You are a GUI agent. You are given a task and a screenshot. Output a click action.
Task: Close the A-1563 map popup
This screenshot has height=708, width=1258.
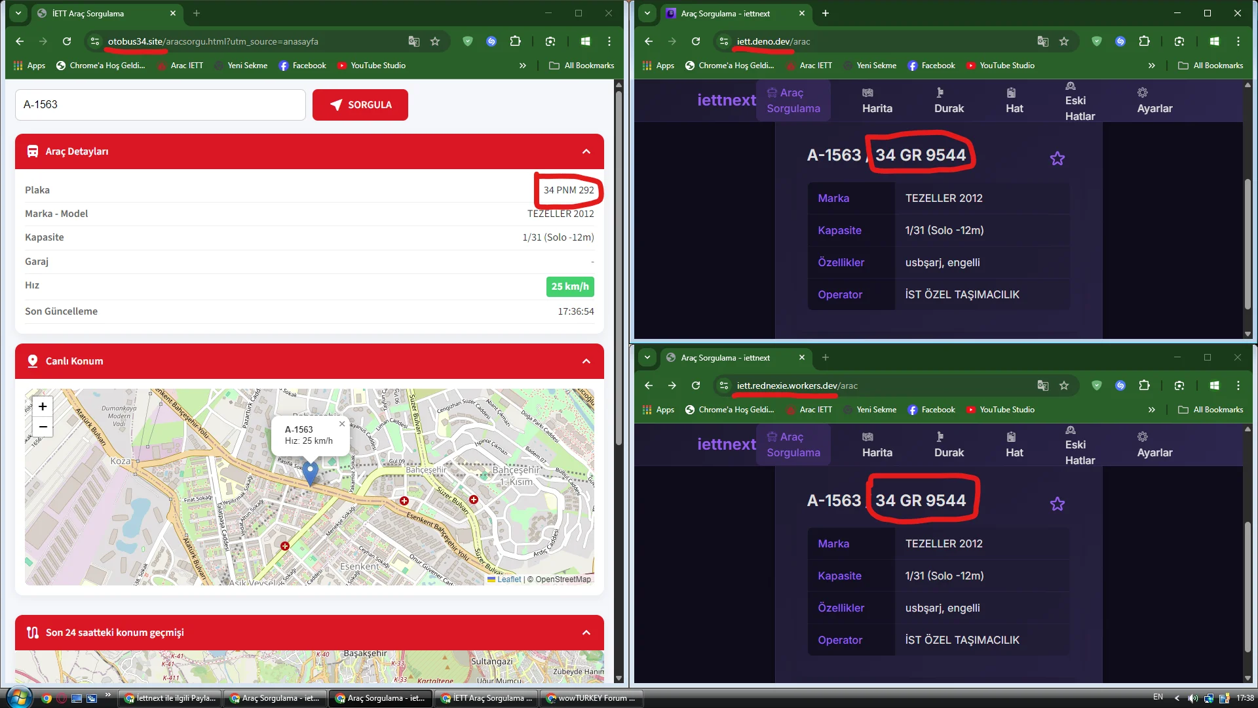coord(341,424)
